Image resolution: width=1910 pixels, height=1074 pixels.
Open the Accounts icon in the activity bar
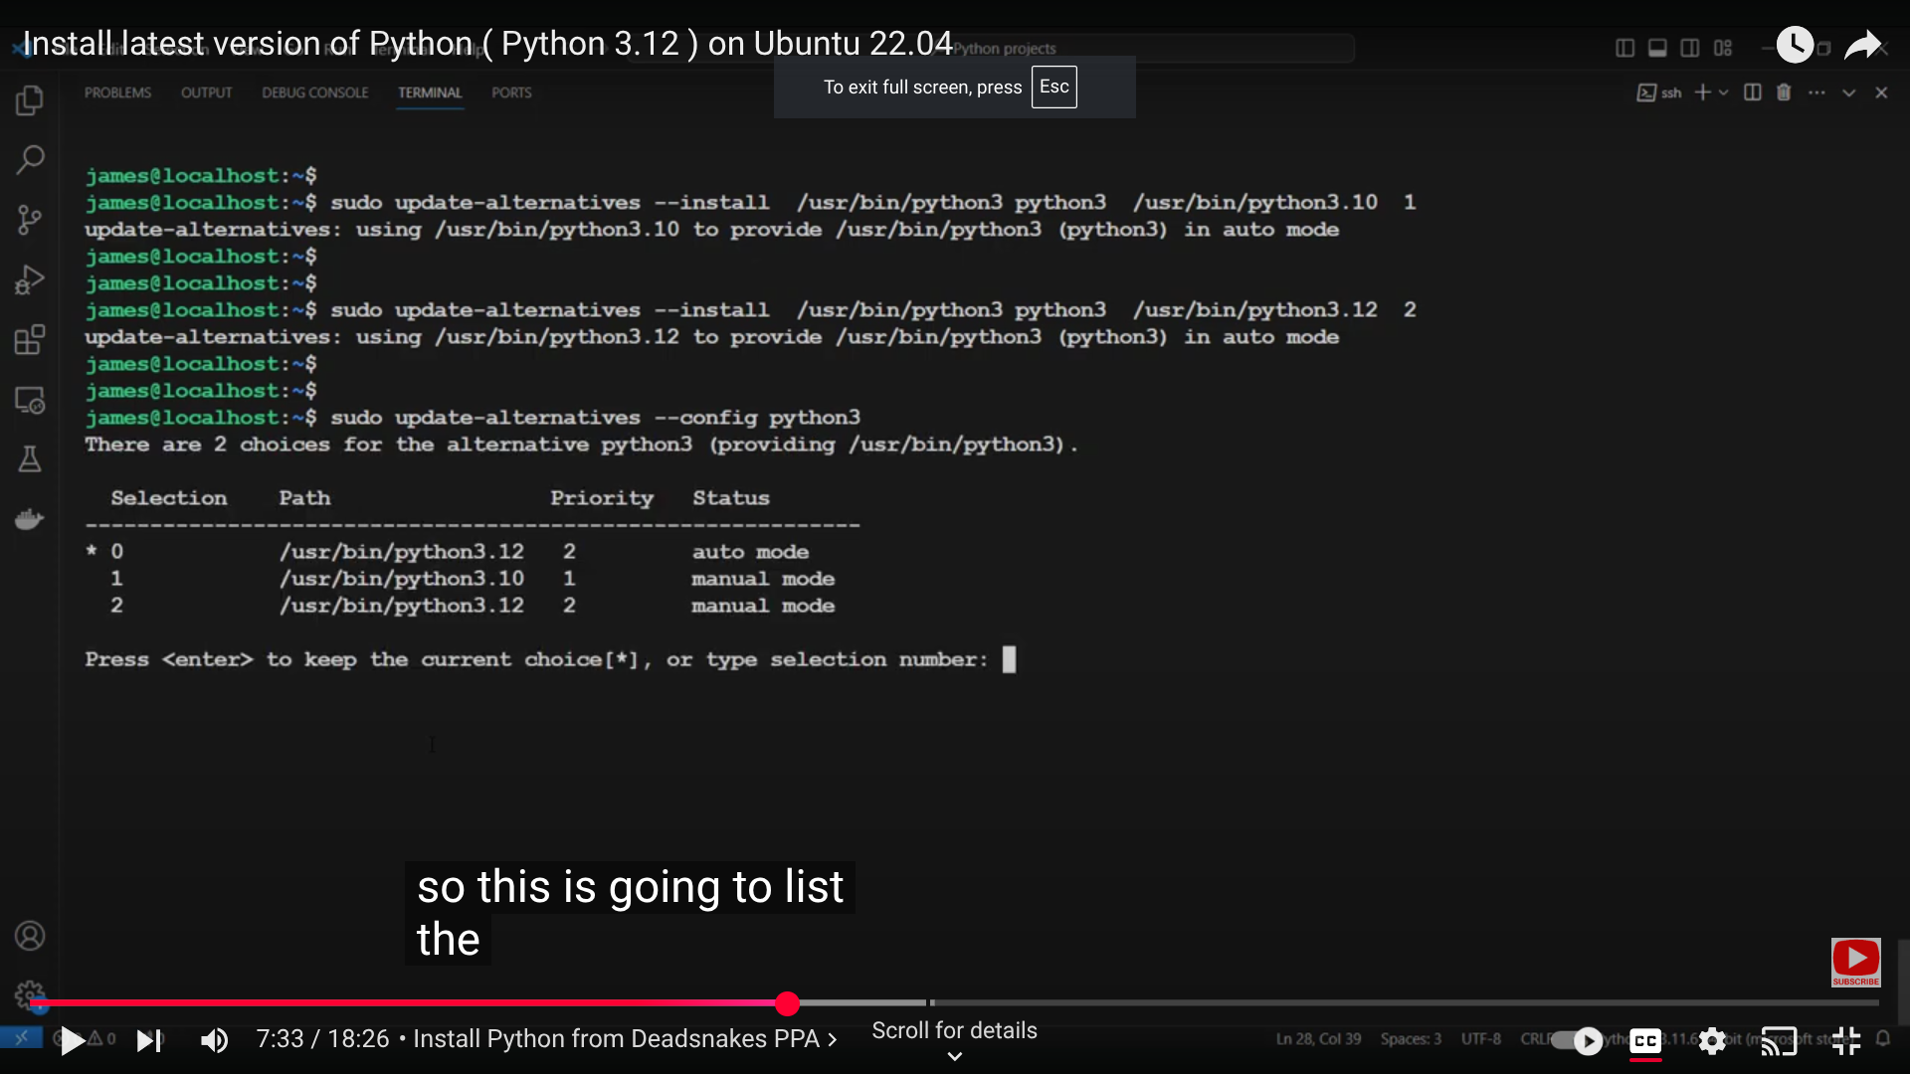[x=30, y=936]
